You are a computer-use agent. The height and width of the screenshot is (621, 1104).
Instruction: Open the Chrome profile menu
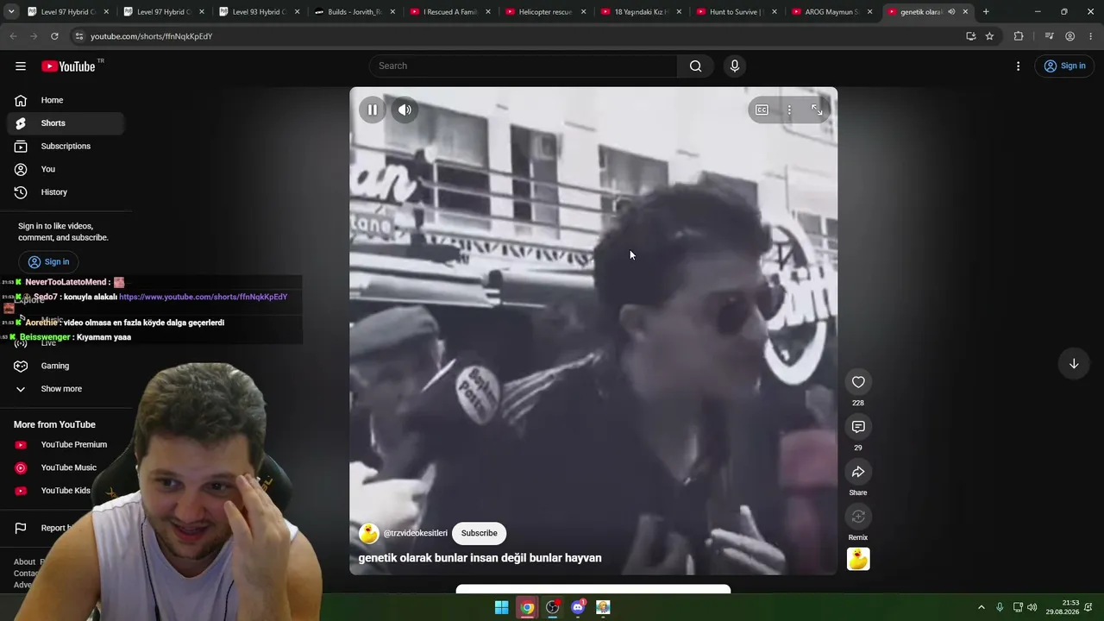click(1069, 36)
